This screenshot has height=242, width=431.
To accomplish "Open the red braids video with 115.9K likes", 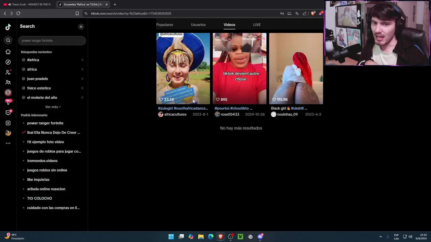I will click(296, 68).
